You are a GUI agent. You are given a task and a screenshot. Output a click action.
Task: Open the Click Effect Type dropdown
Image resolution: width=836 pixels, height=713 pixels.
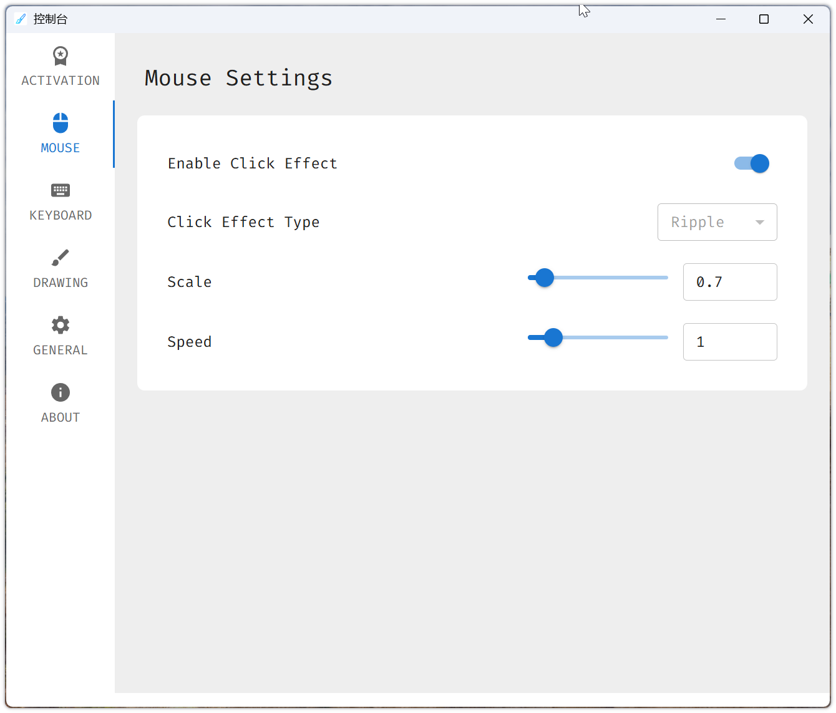(717, 222)
